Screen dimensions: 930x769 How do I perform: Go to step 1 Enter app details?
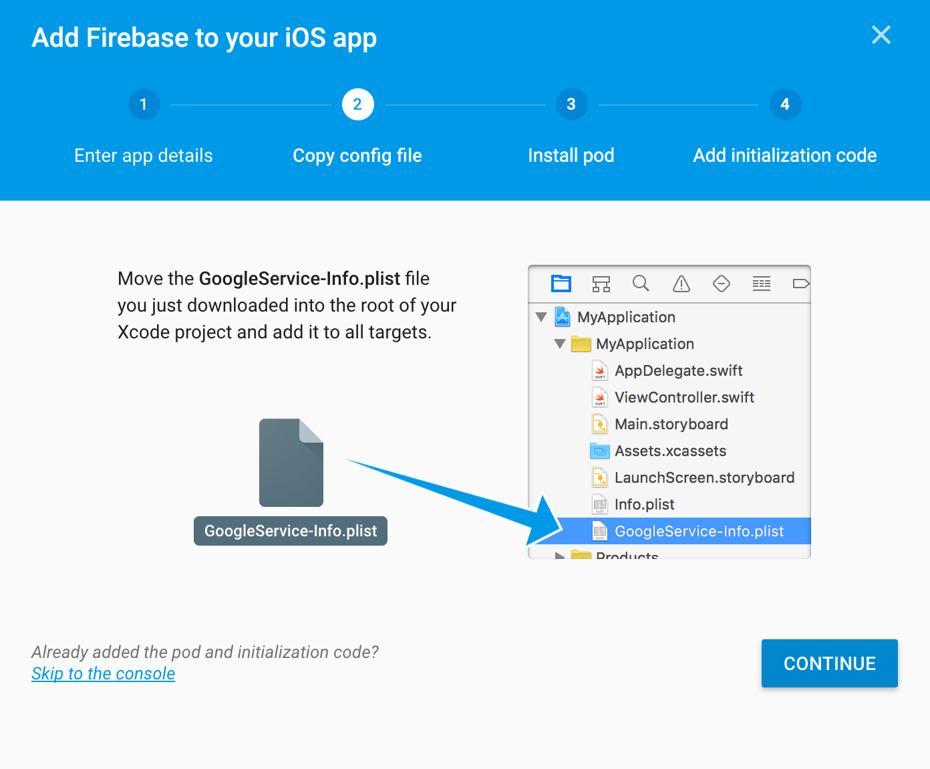tap(144, 104)
